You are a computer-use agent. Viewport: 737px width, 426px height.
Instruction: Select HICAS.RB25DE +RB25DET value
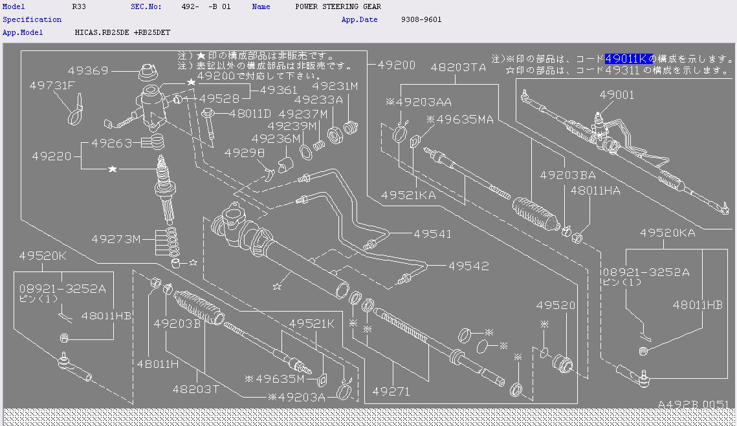[123, 33]
